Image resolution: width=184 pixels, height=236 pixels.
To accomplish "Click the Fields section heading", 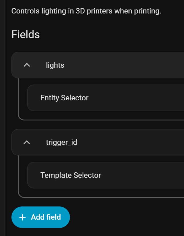I will pyautogui.click(x=26, y=34).
